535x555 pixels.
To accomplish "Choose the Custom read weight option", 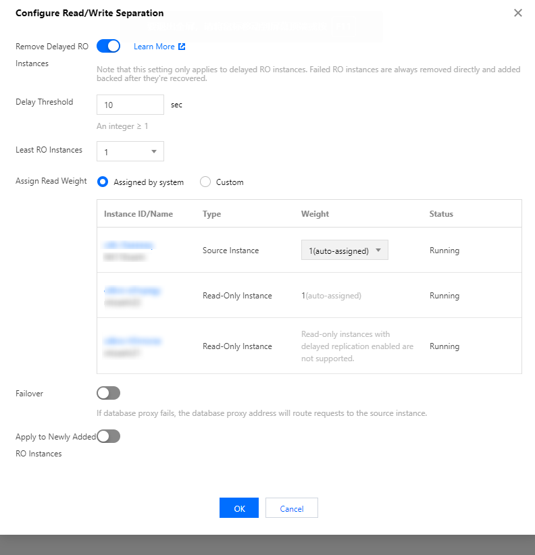I will (x=206, y=182).
